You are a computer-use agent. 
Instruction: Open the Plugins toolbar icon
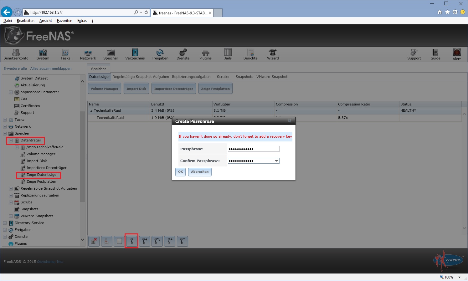click(205, 54)
